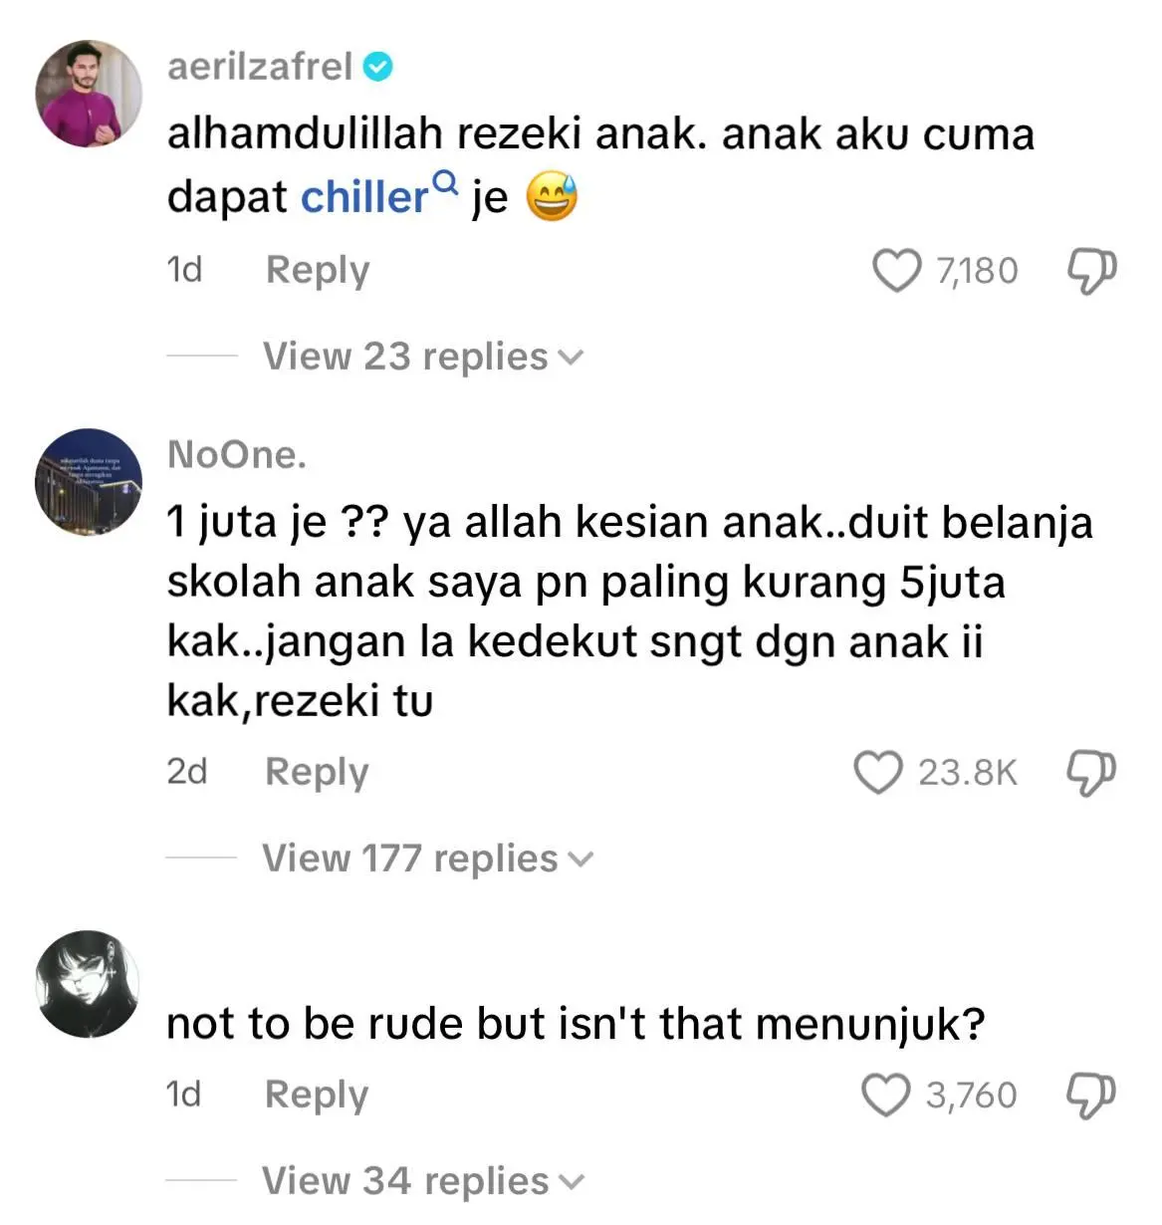Open NoOne.'s night building avatar
1162x1225 pixels.
coord(89,482)
